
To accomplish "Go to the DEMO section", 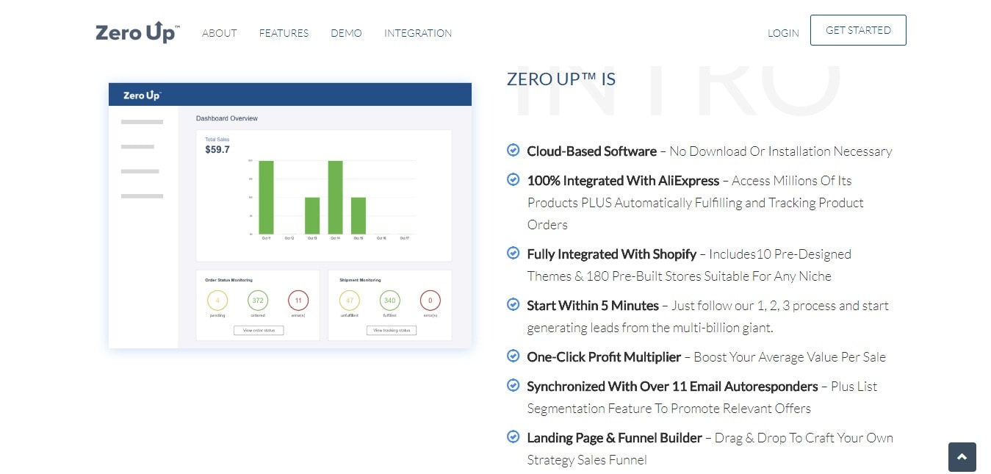I will (x=346, y=33).
